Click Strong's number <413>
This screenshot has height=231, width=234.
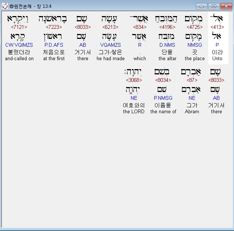(217, 27)
